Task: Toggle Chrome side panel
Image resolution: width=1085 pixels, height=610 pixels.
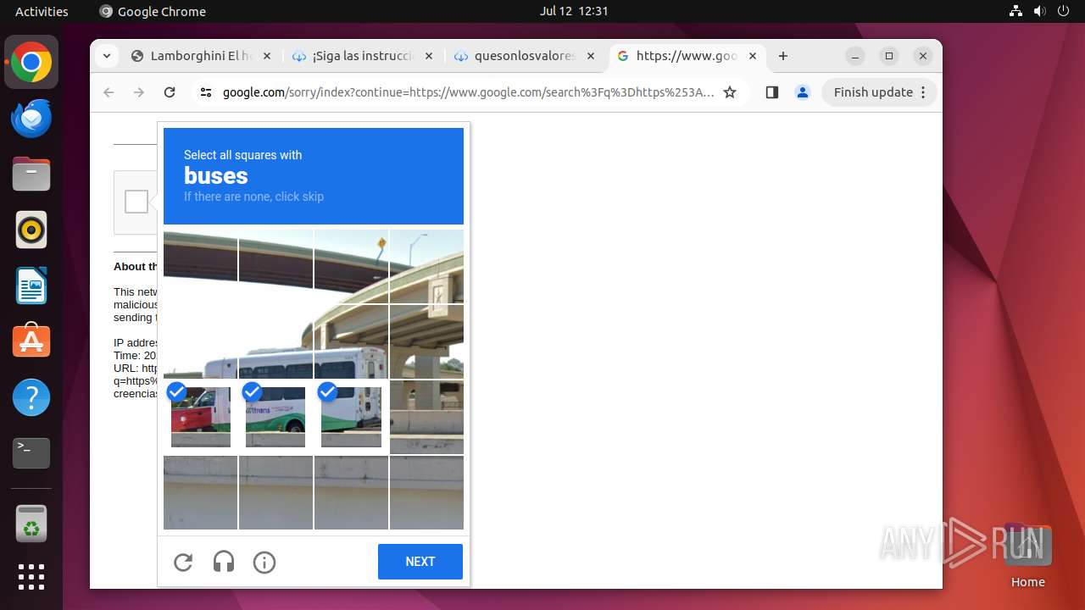Action: click(771, 92)
